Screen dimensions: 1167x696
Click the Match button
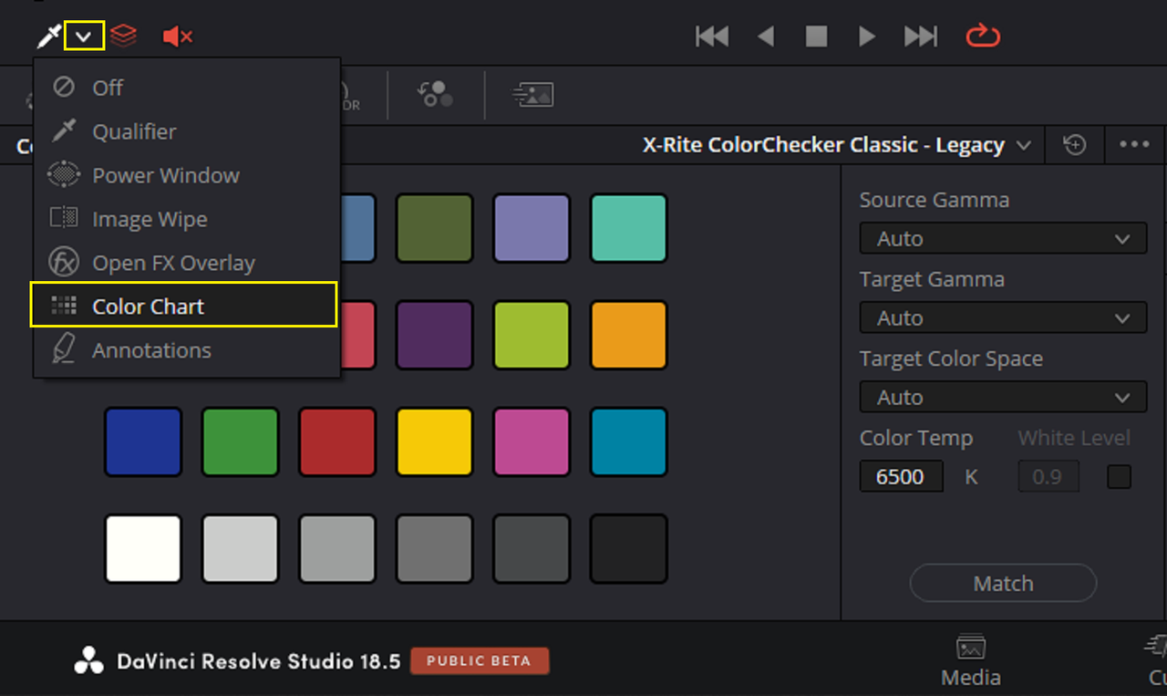pyautogui.click(x=1003, y=583)
